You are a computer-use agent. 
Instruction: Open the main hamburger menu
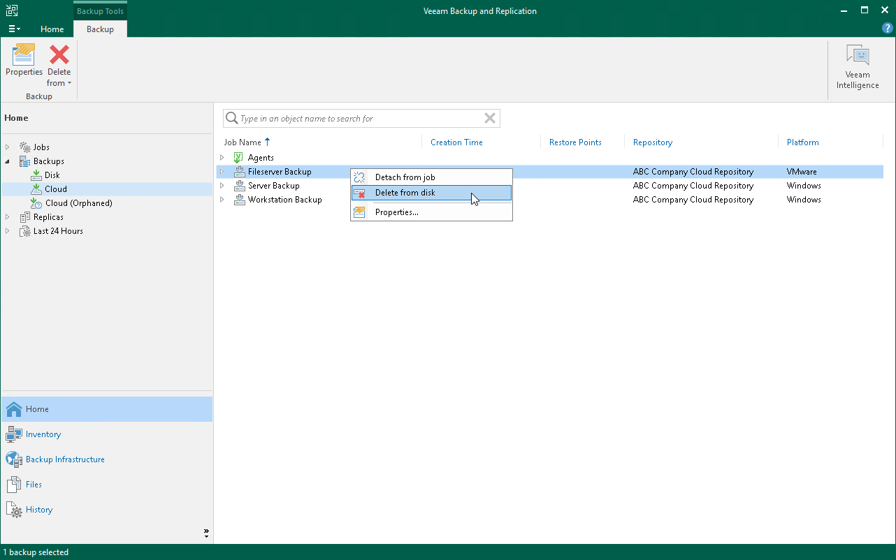pyautogui.click(x=13, y=28)
